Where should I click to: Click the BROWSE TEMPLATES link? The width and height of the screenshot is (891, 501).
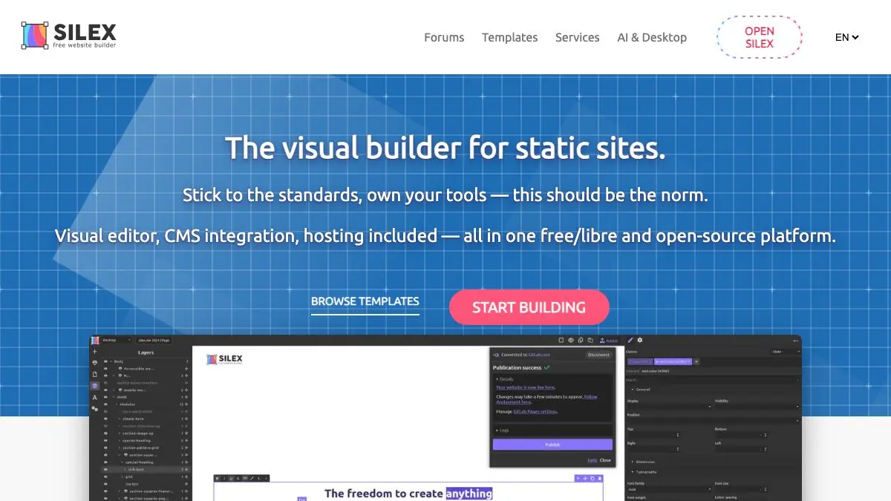pos(365,301)
